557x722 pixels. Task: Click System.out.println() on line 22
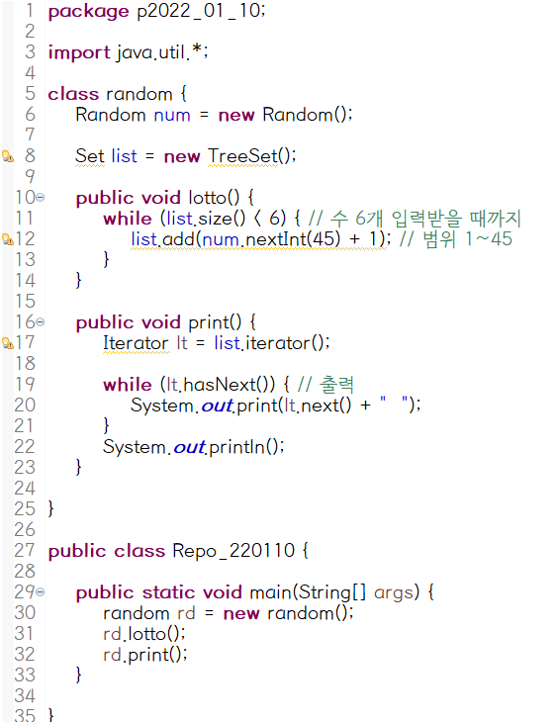tap(194, 447)
